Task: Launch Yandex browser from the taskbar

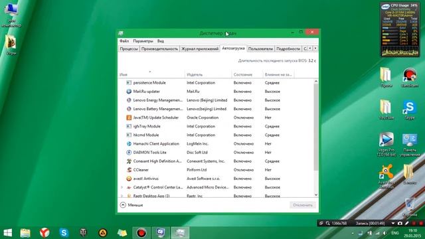Action: (44, 233)
